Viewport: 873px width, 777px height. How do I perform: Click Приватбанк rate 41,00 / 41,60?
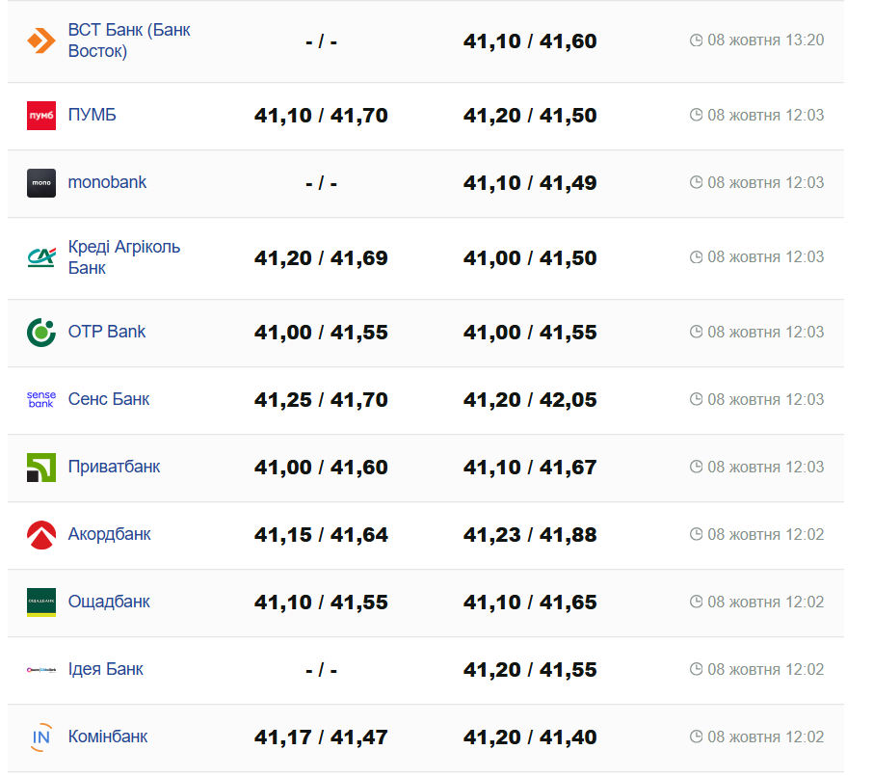coord(321,468)
